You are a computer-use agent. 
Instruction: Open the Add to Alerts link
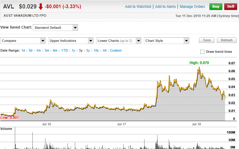165,7
